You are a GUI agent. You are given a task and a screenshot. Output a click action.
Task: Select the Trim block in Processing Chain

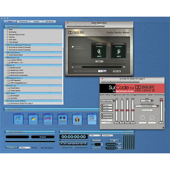tap(18, 119)
